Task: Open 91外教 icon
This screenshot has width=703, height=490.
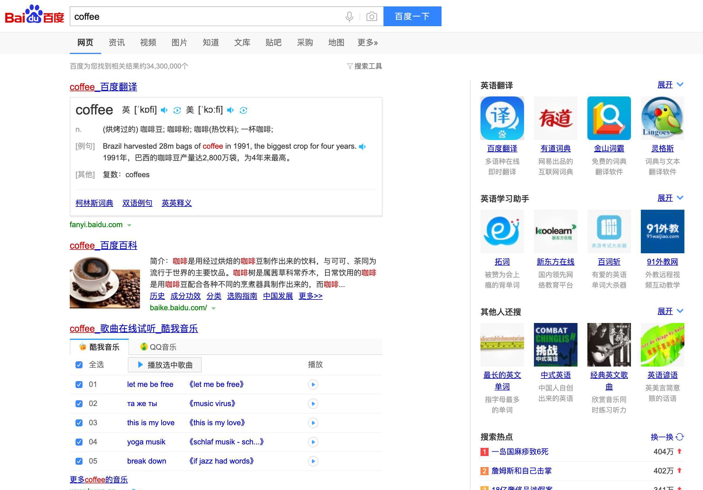Action: (663, 231)
